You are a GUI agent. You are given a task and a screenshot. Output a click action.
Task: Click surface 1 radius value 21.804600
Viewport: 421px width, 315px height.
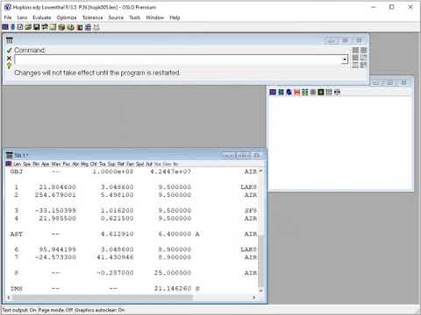pos(57,186)
